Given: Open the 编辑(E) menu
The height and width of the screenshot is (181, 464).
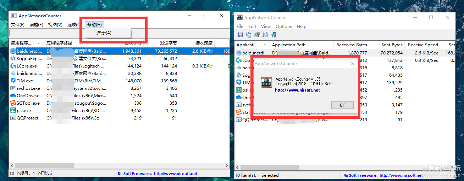Looking at the screenshot, I should point(36,24).
